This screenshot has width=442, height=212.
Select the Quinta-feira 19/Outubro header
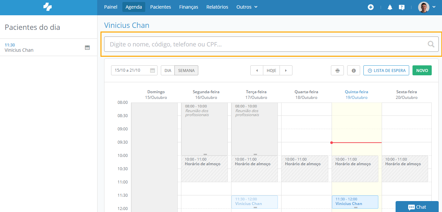356,95
